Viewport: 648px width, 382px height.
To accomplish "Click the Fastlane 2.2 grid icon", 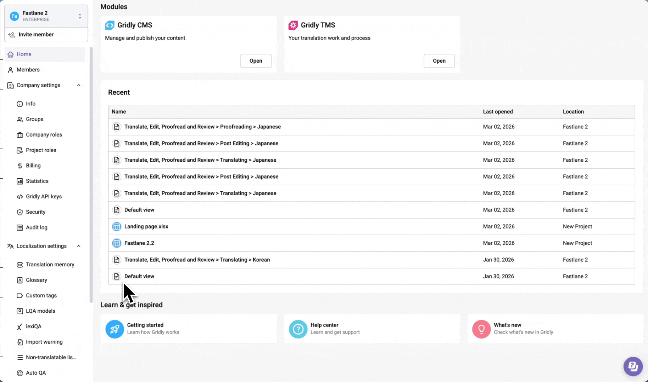I will coord(117,243).
